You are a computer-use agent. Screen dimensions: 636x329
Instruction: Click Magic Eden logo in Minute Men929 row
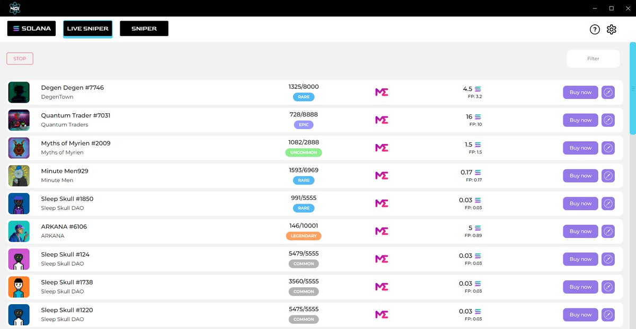click(x=382, y=176)
